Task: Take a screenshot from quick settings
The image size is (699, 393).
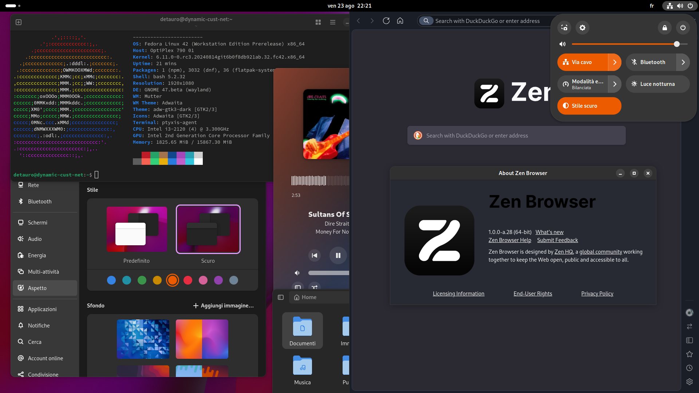Action: (564, 28)
